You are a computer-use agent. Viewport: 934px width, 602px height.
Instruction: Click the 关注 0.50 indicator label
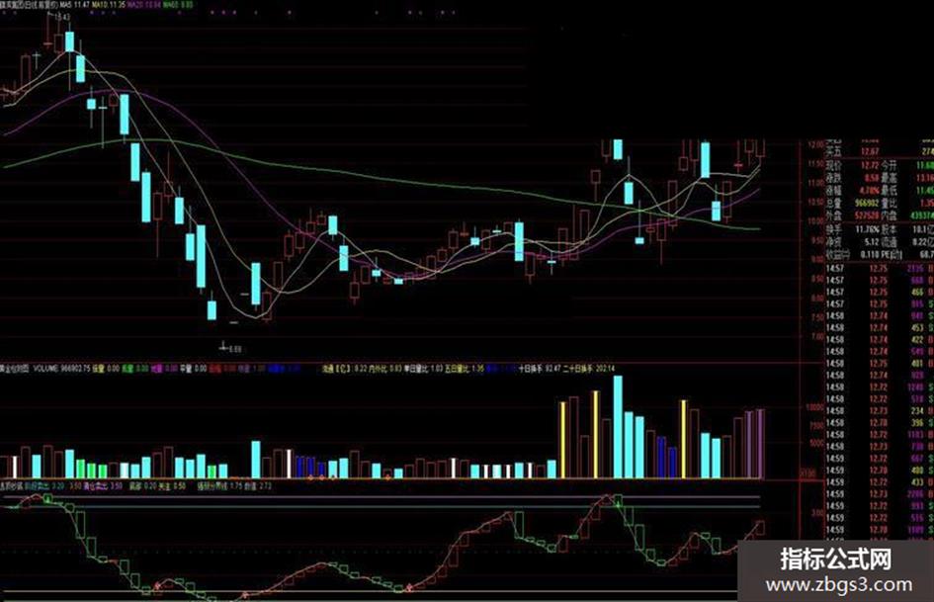(172, 486)
